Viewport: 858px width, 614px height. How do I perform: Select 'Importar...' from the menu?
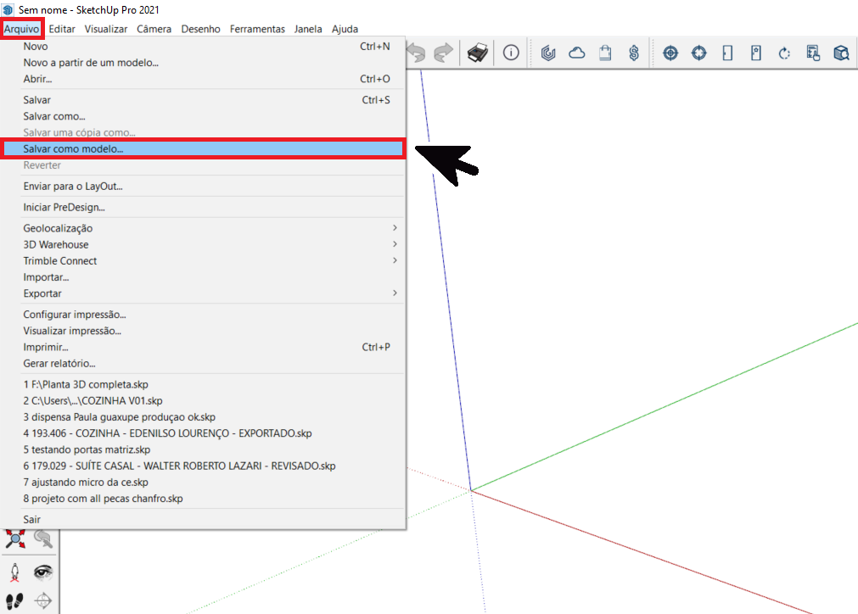(203, 277)
